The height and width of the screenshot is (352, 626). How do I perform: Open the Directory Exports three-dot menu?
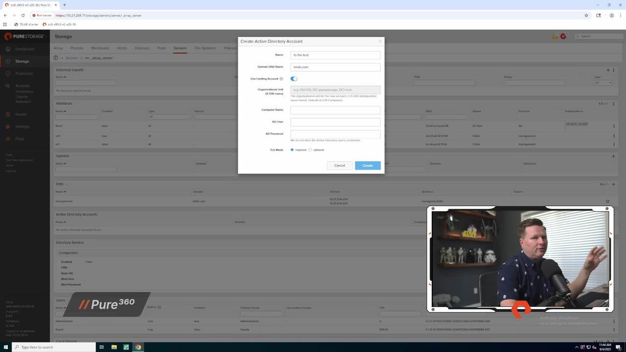pyautogui.click(x=614, y=70)
